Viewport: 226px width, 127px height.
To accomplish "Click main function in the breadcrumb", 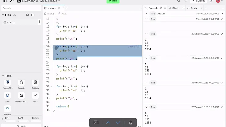I will 64,14.
